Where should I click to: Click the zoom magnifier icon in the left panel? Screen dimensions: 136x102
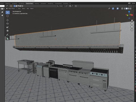click(2, 12)
